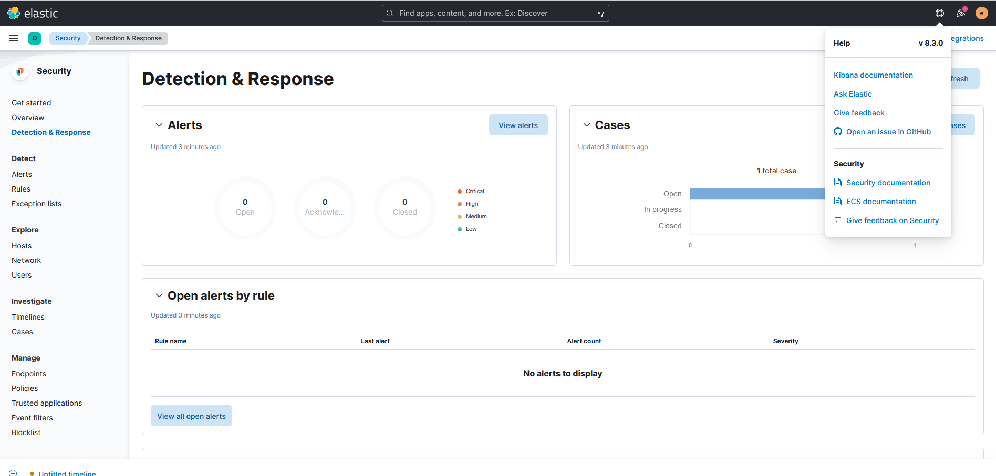Open Endpoints under Manage
Screen dimensions: 996x476
click(29, 374)
